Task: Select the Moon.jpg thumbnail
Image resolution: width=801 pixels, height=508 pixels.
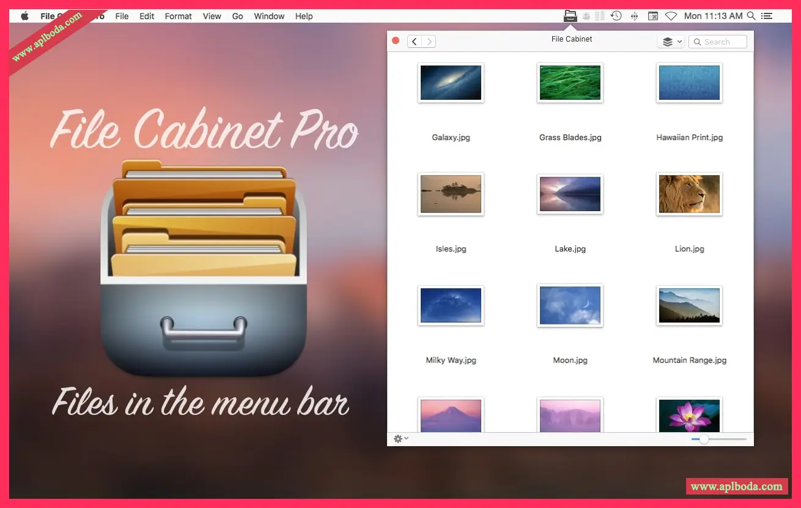Action: click(x=570, y=305)
